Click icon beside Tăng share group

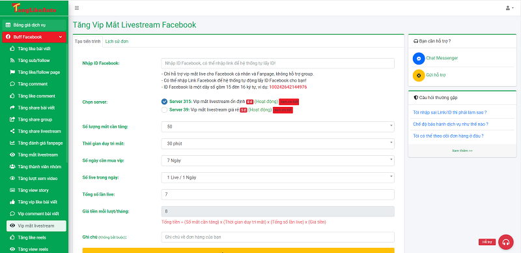click(12, 119)
